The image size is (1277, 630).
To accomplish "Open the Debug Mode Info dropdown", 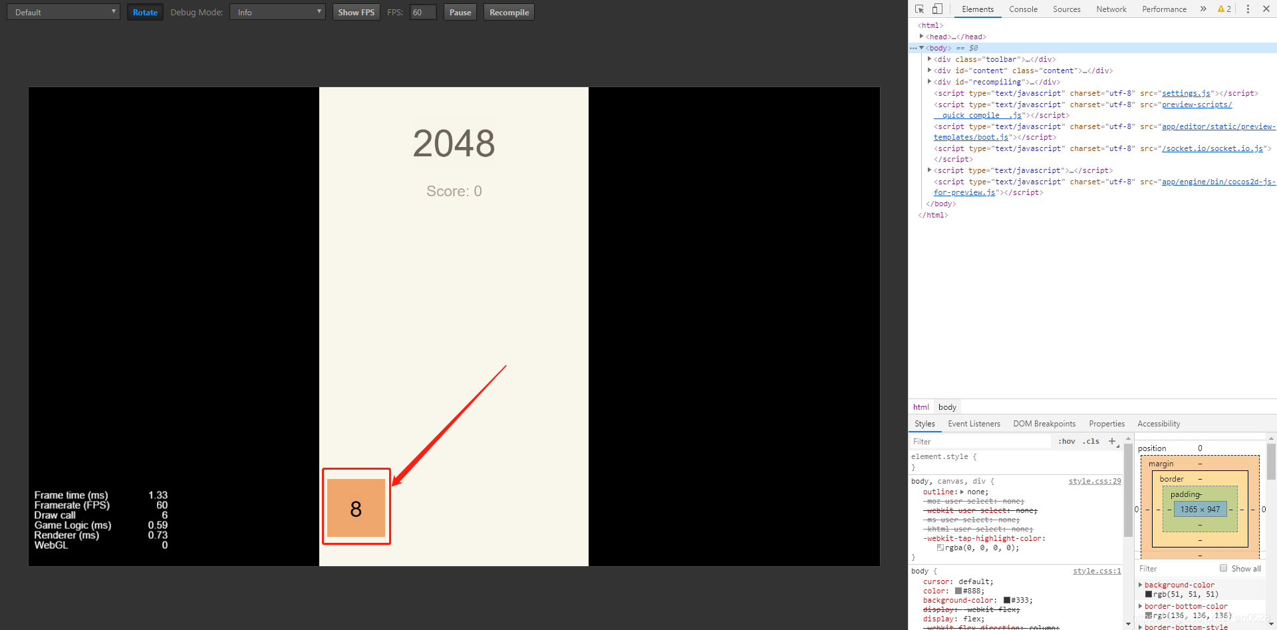I will point(277,12).
